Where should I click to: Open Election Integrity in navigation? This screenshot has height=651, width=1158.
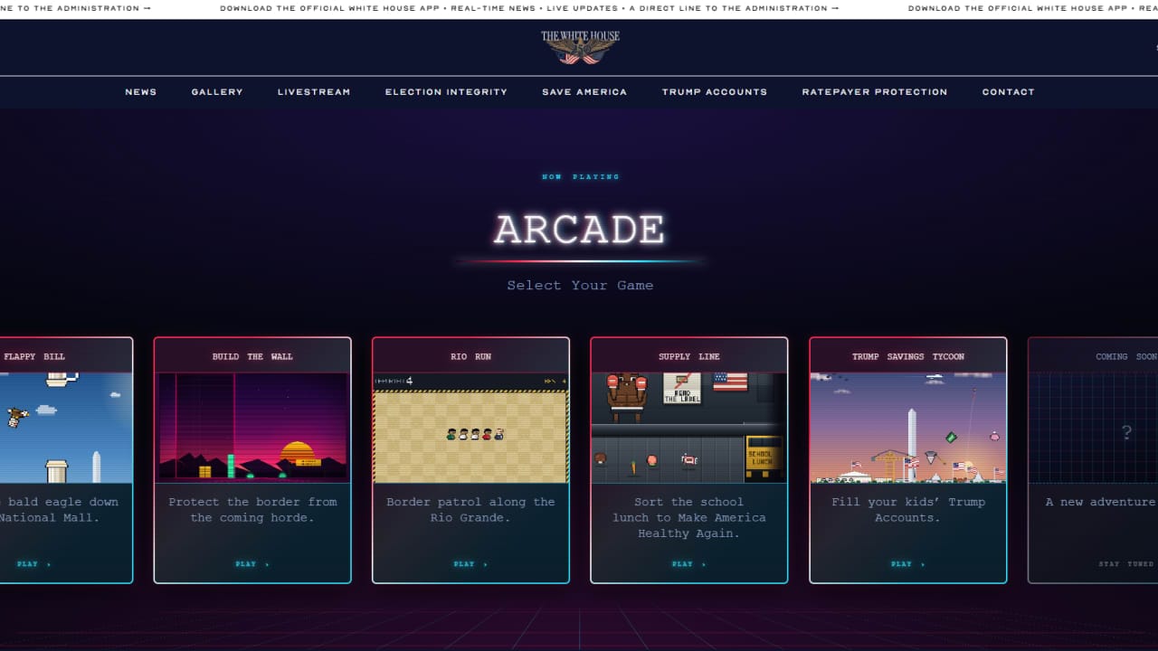click(446, 92)
